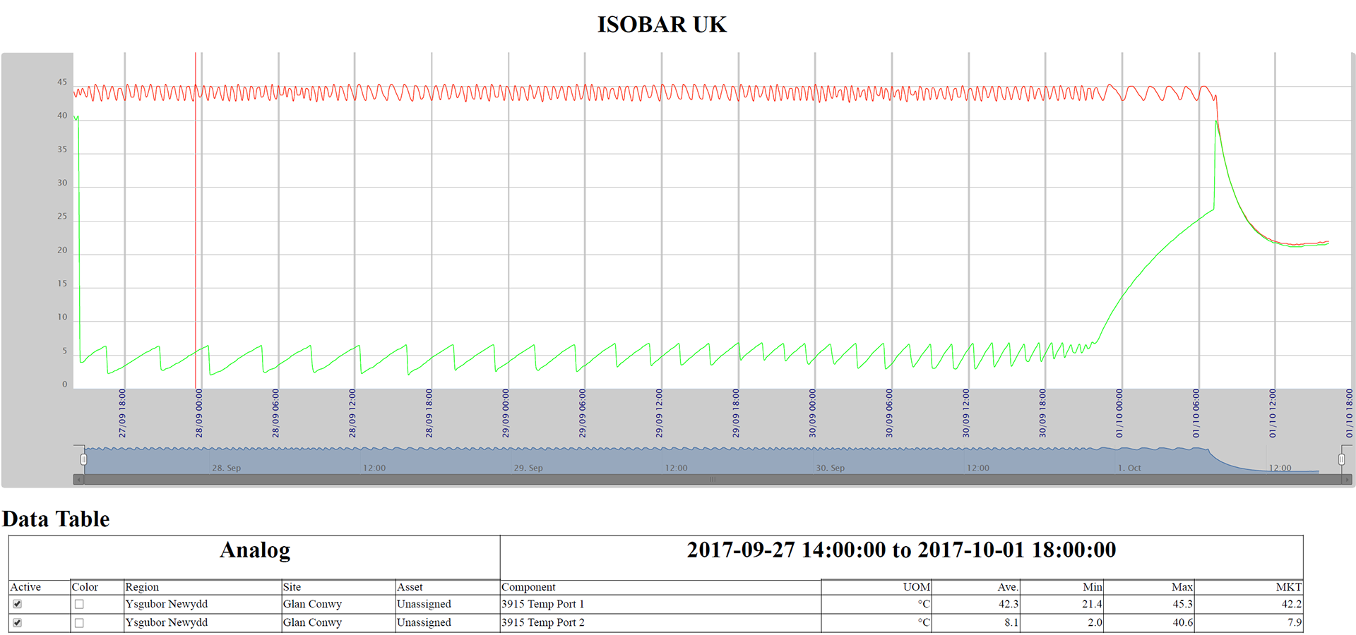Click navigator scrollbar right arrow

click(1347, 480)
